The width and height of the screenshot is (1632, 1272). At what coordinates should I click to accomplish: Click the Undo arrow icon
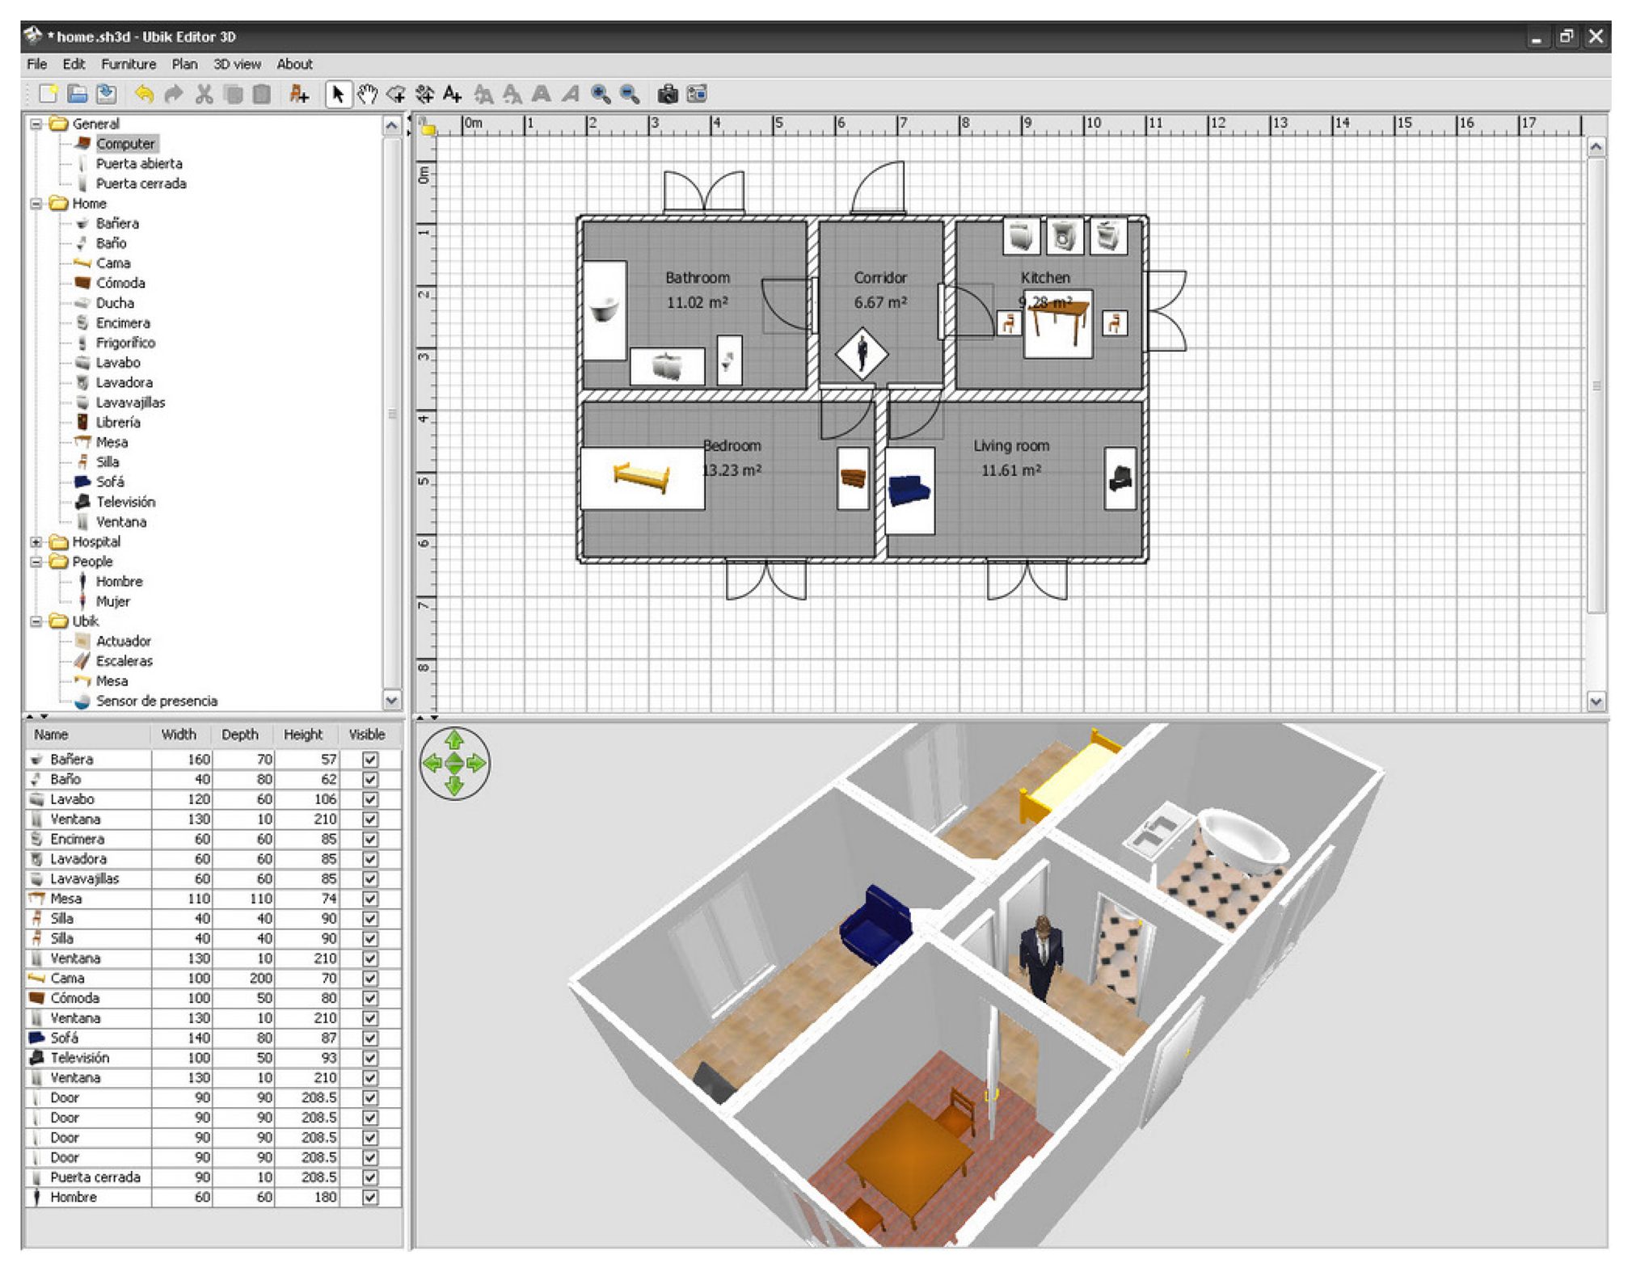(x=144, y=94)
